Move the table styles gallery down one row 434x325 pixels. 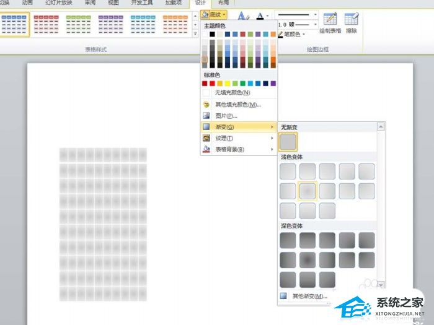(x=195, y=25)
